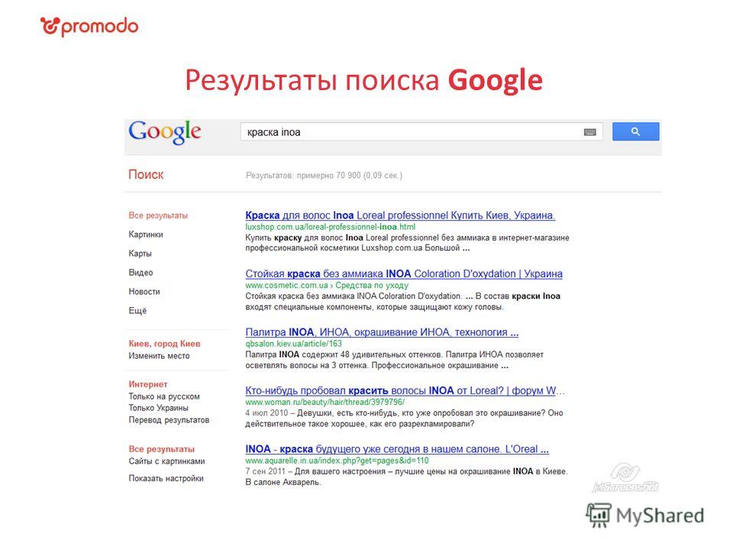Expand 'Ещё' for more search categories
The image size is (733, 550).
(137, 311)
